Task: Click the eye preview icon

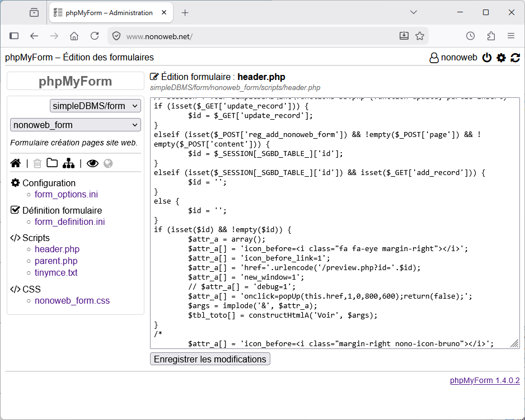Action: point(92,163)
